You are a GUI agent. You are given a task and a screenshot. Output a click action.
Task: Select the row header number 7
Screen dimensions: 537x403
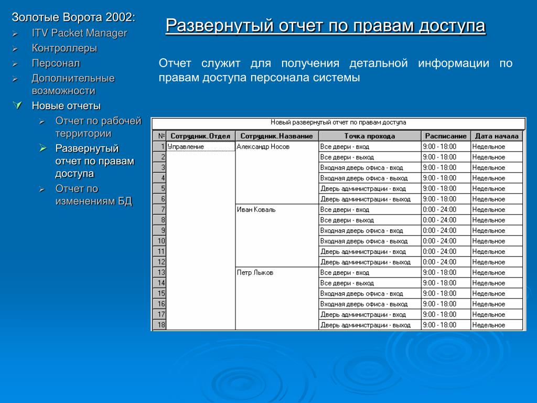tap(159, 210)
